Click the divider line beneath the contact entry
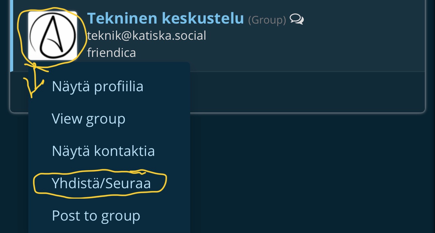 303,72
